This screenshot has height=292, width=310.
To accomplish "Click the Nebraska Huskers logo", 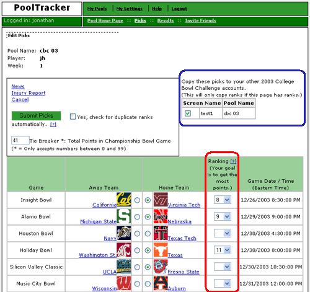I will pos(161,216).
